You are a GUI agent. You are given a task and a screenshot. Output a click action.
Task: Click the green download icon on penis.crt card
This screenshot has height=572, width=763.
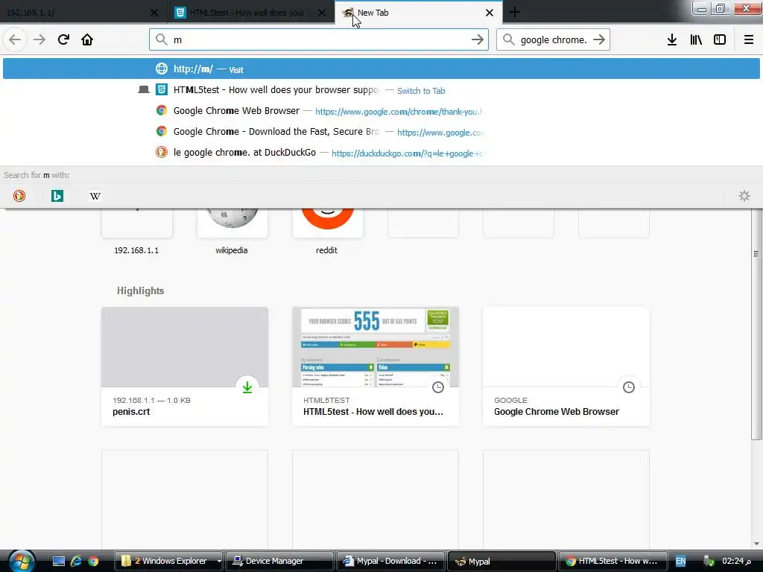(247, 387)
